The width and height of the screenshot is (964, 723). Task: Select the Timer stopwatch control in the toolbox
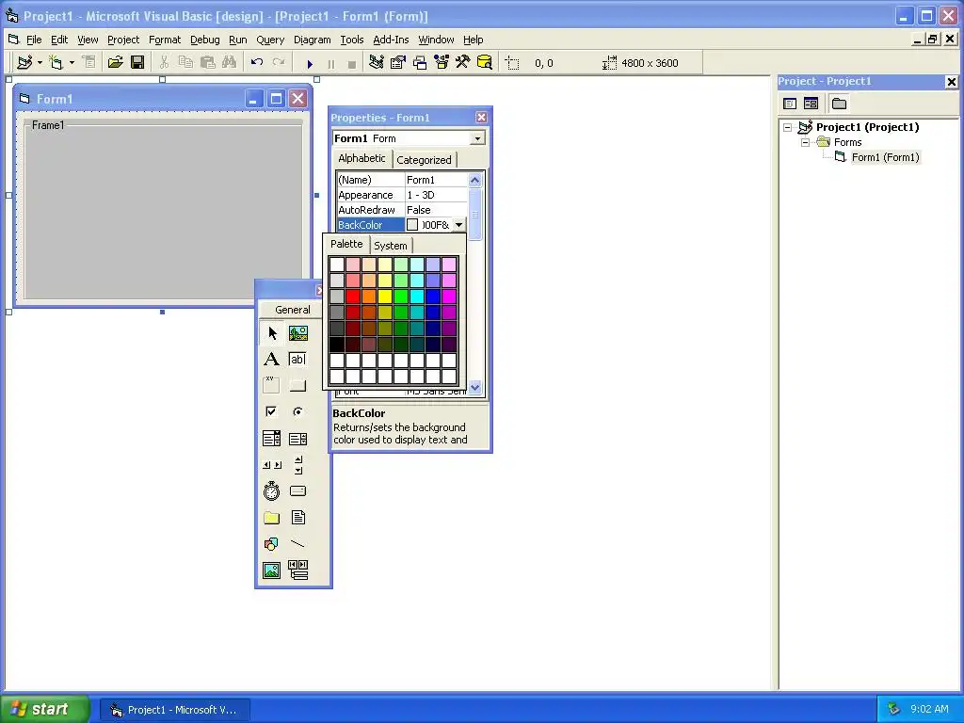click(x=272, y=491)
